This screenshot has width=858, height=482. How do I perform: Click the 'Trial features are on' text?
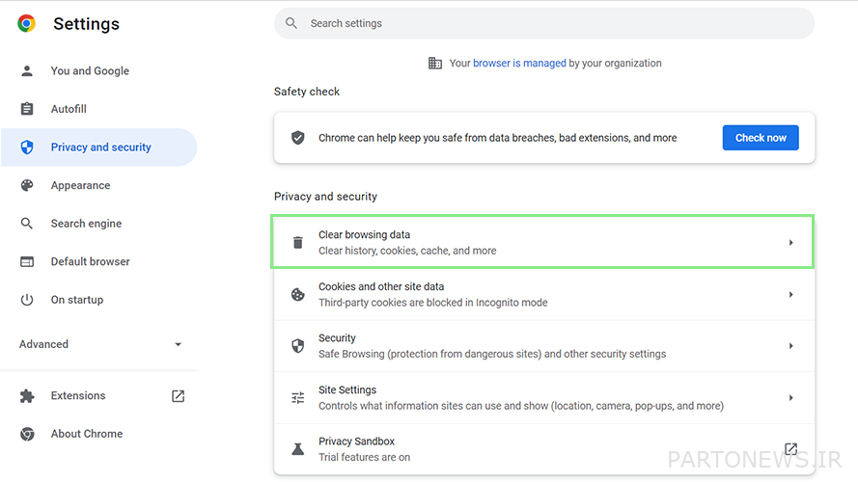click(x=365, y=457)
